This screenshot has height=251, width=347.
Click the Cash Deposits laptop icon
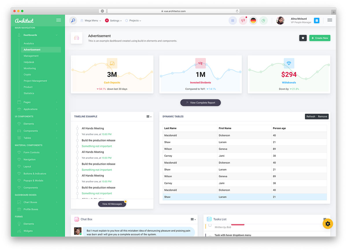point(112,63)
